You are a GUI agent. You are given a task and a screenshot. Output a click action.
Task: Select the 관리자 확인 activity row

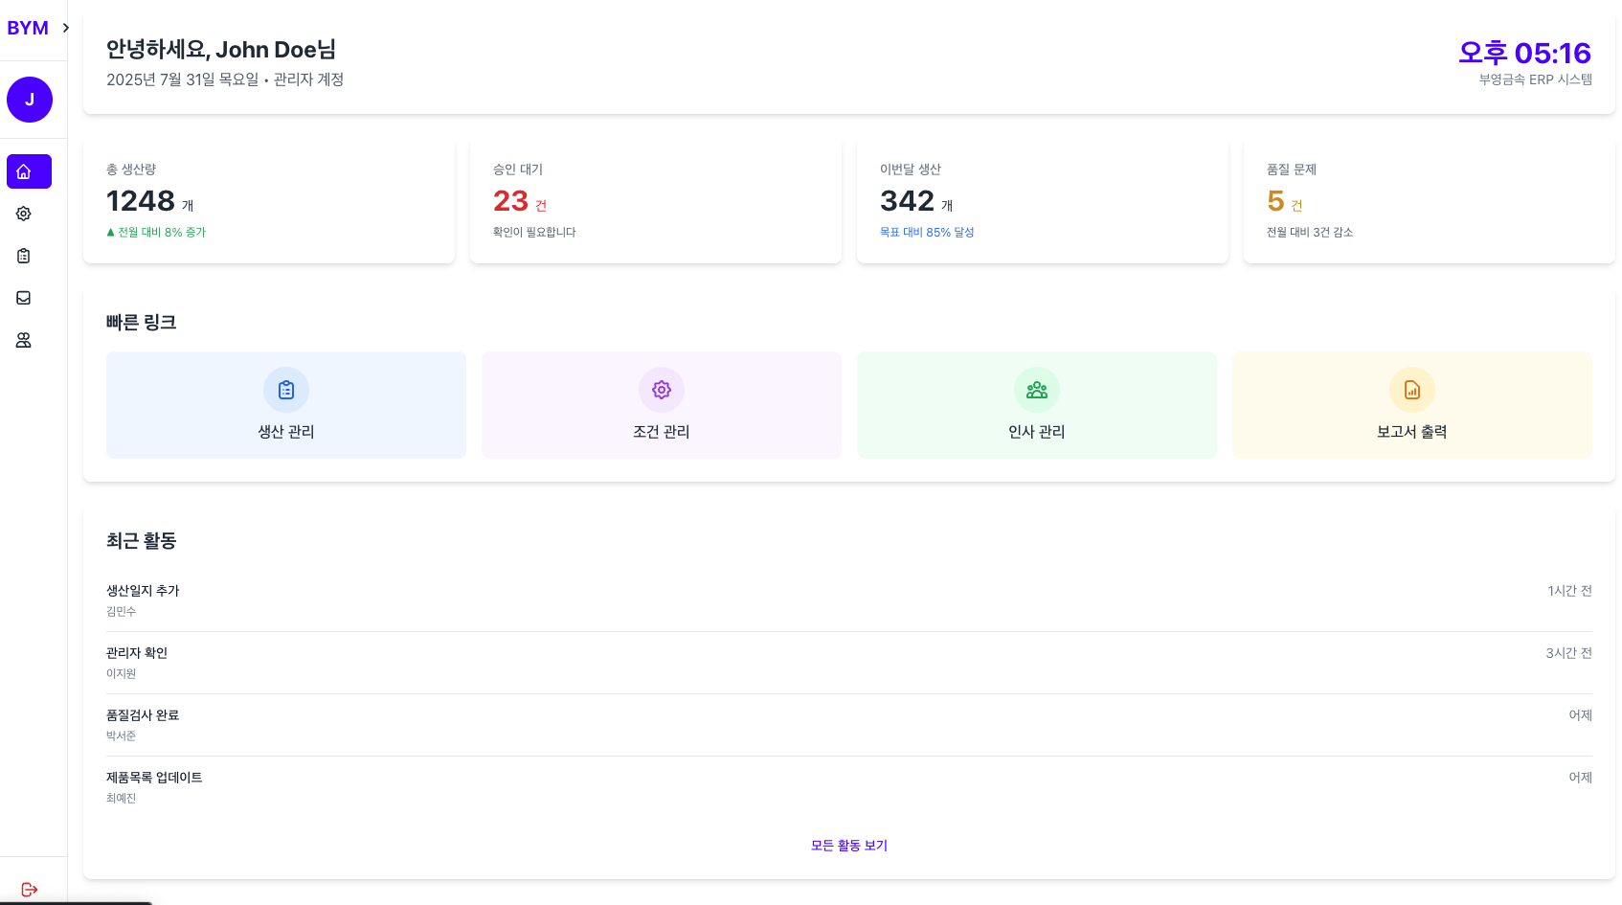[848, 663]
